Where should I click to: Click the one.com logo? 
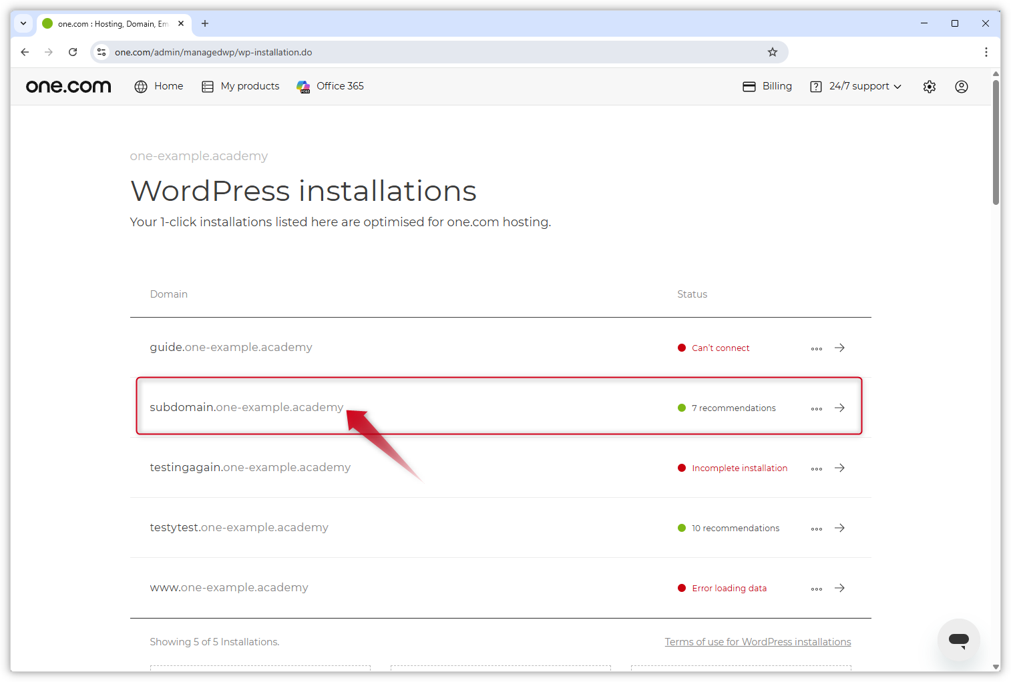(68, 87)
